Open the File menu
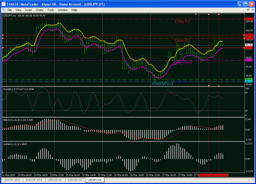 pyautogui.click(x=10, y=10)
